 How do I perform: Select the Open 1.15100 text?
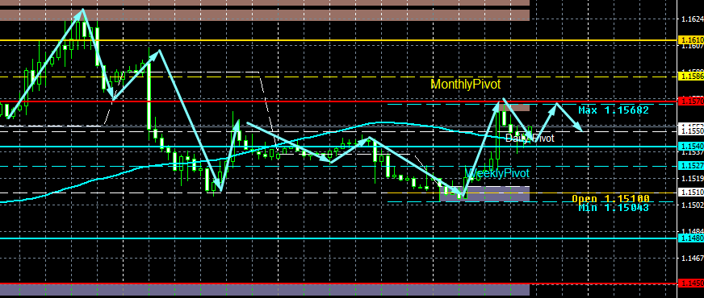[x=610, y=198]
